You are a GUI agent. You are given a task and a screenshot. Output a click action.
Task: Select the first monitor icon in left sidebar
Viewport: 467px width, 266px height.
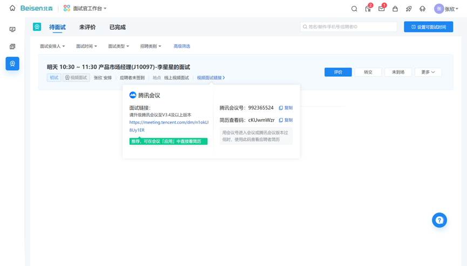point(12,30)
